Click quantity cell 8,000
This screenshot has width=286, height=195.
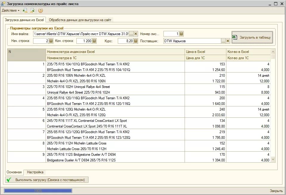[248, 92]
